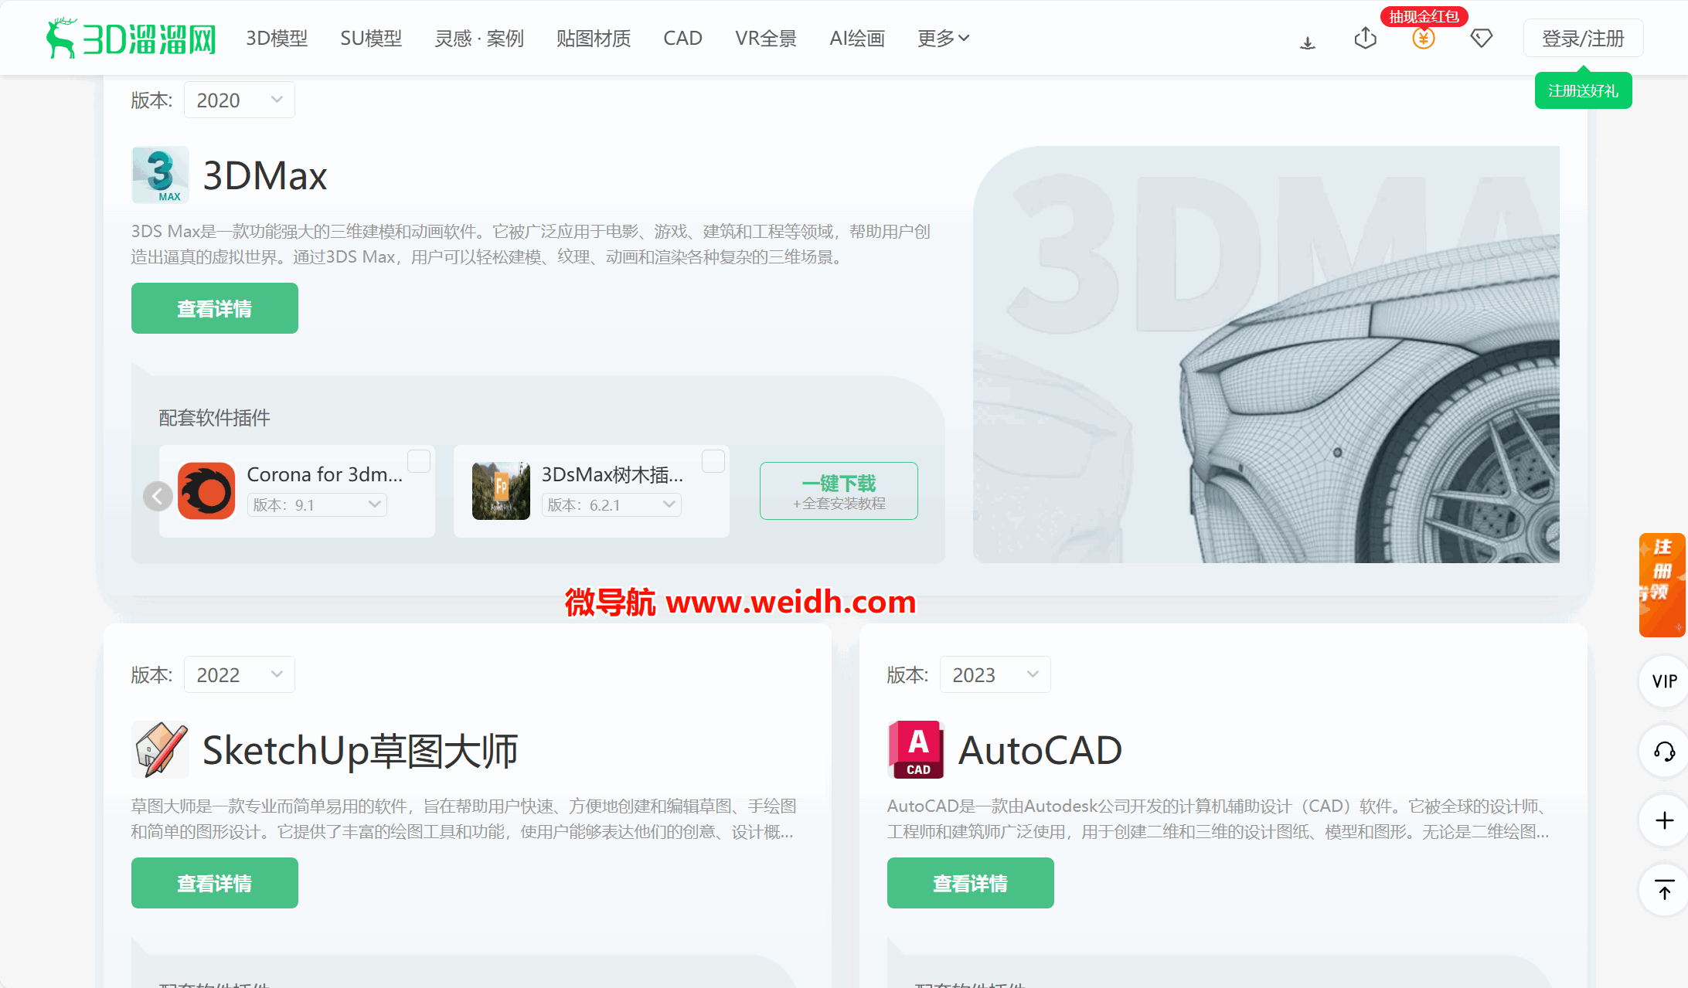Click the 配套软件插件 heading

pyautogui.click(x=214, y=418)
